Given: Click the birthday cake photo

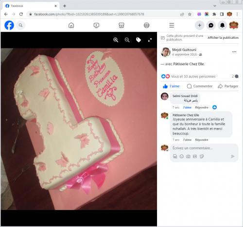Looking at the screenshot, I should pos(79,129).
